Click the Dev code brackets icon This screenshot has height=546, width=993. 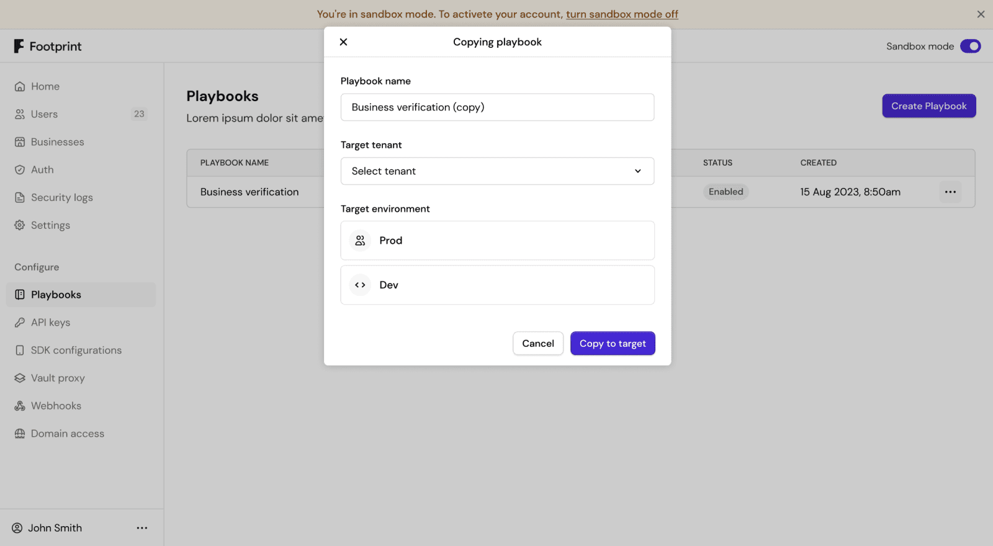tap(360, 285)
